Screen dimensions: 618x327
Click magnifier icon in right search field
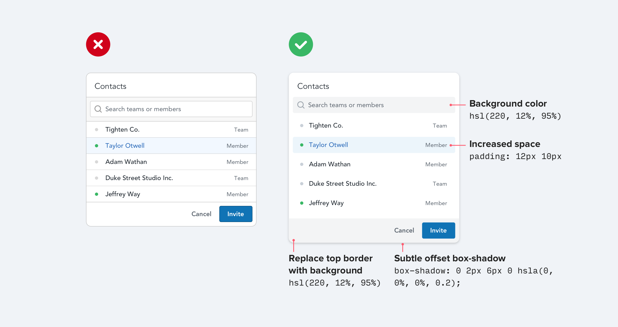pyautogui.click(x=301, y=105)
